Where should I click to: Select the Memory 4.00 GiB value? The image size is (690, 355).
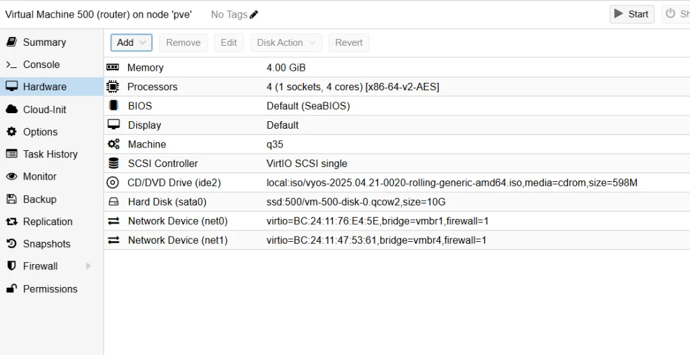tap(286, 68)
